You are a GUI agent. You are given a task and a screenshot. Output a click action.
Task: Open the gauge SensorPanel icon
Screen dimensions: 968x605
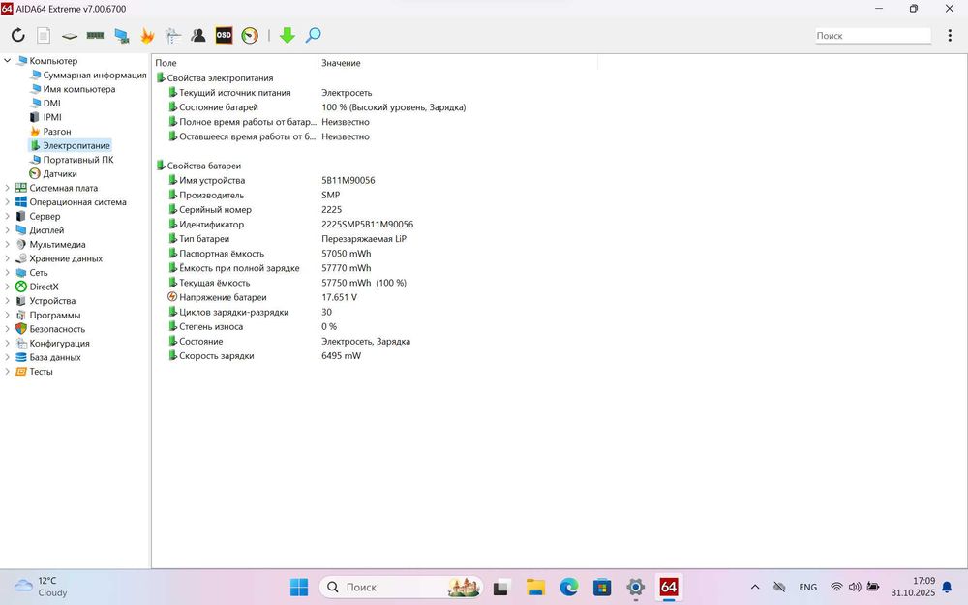point(250,35)
